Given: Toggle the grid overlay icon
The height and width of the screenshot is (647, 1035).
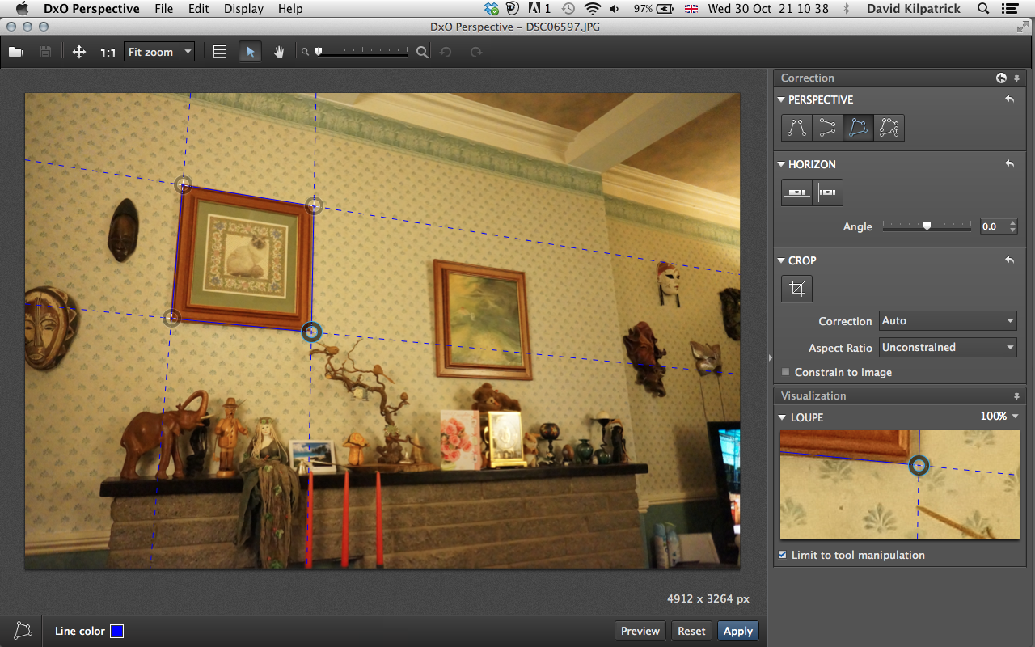Looking at the screenshot, I should point(219,52).
